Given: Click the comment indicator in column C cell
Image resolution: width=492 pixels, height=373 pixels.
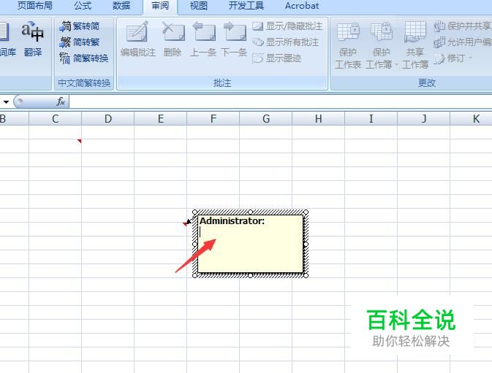Looking at the screenshot, I should pyautogui.click(x=80, y=141).
